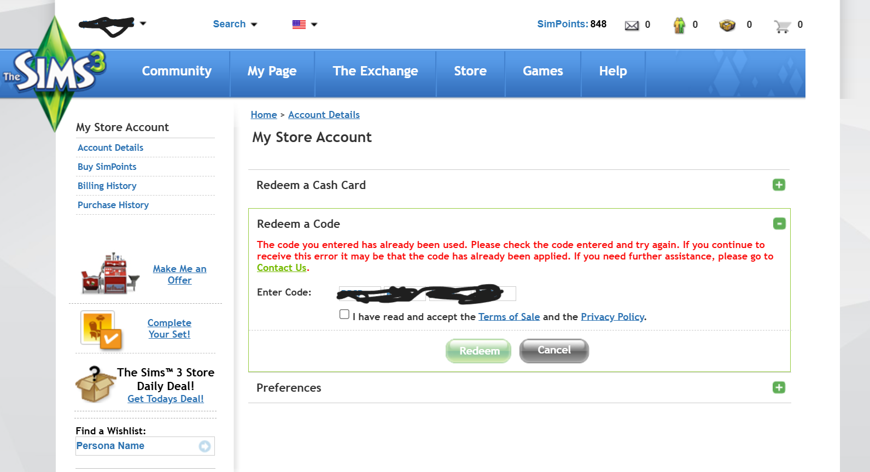
Task: Click the Complete Your Set icon
Action: (x=101, y=330)
